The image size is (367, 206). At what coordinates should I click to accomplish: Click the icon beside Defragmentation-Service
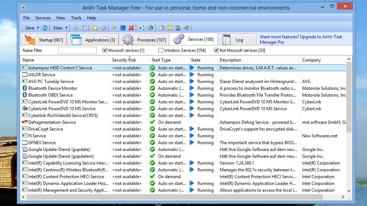point(25,122)
